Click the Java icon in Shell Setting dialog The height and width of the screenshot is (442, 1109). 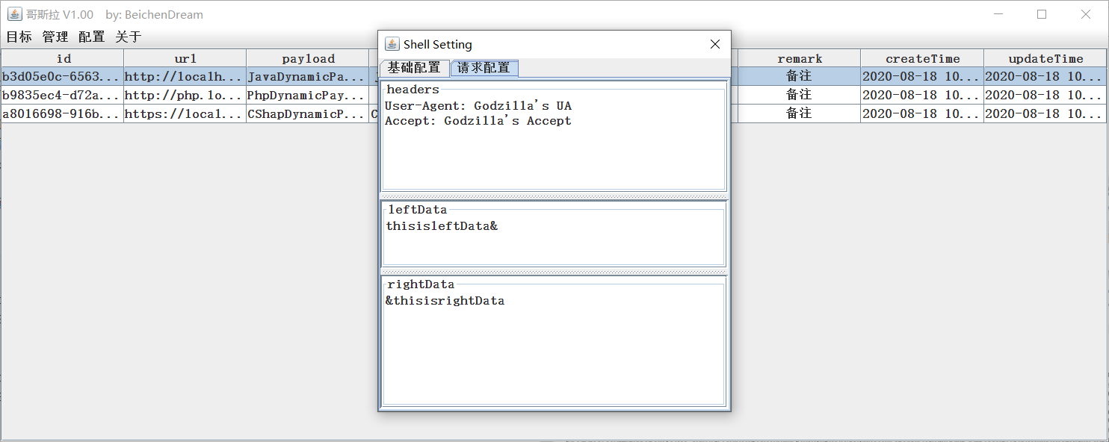pos(392,44)
